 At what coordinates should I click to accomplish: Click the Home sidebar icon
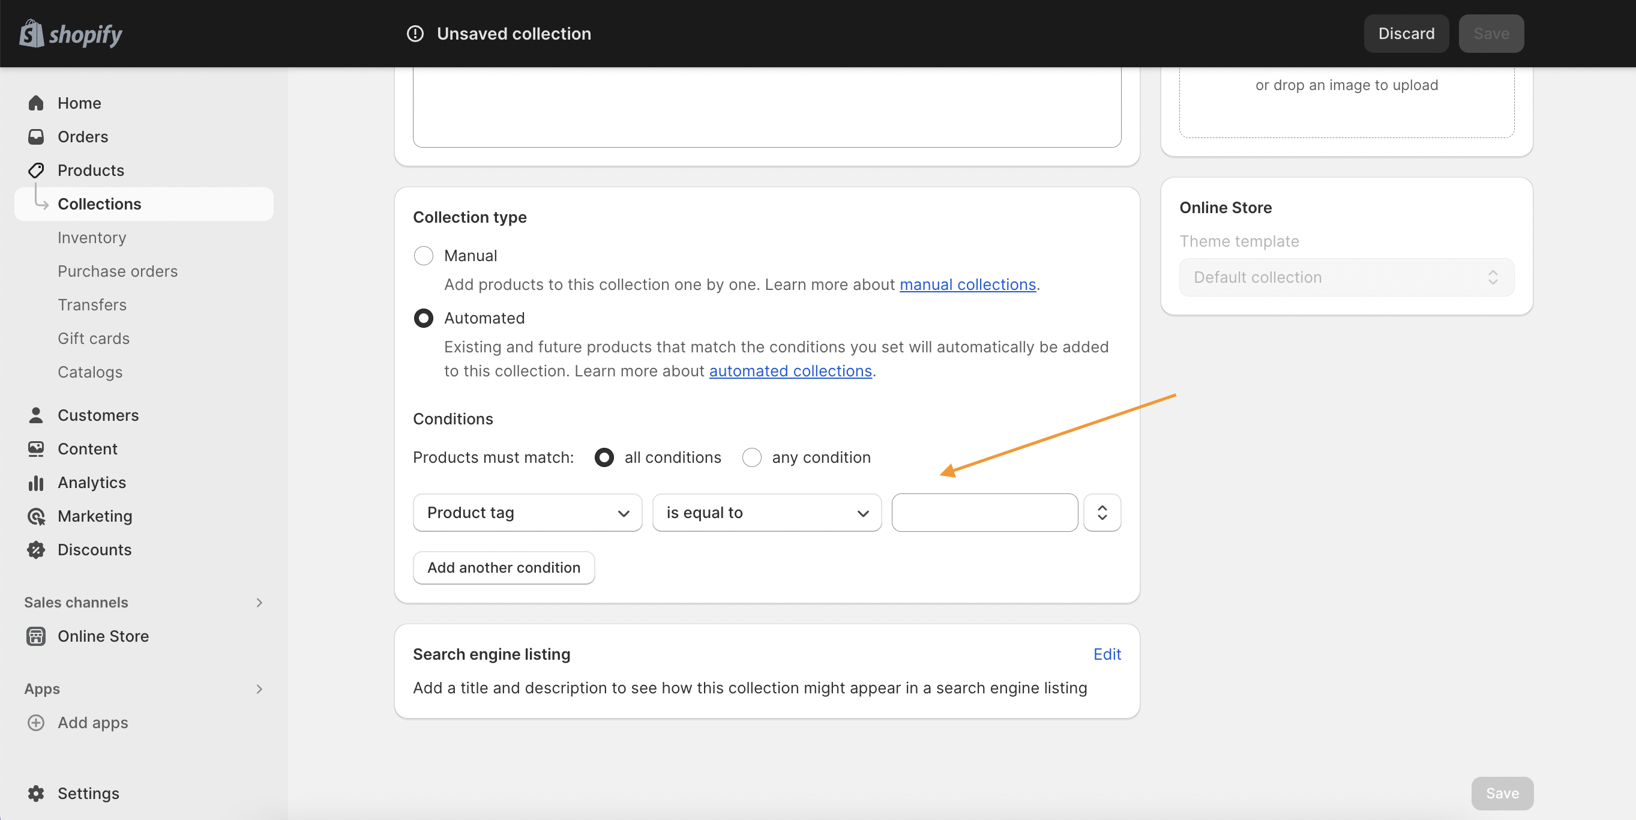click(x=37, y=101)
